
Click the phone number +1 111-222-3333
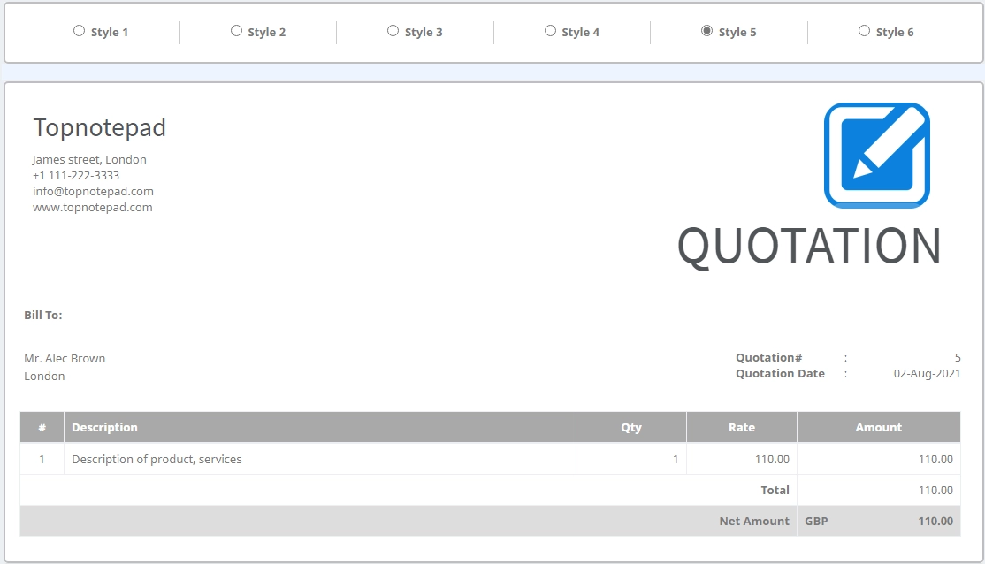click(76, 175)
